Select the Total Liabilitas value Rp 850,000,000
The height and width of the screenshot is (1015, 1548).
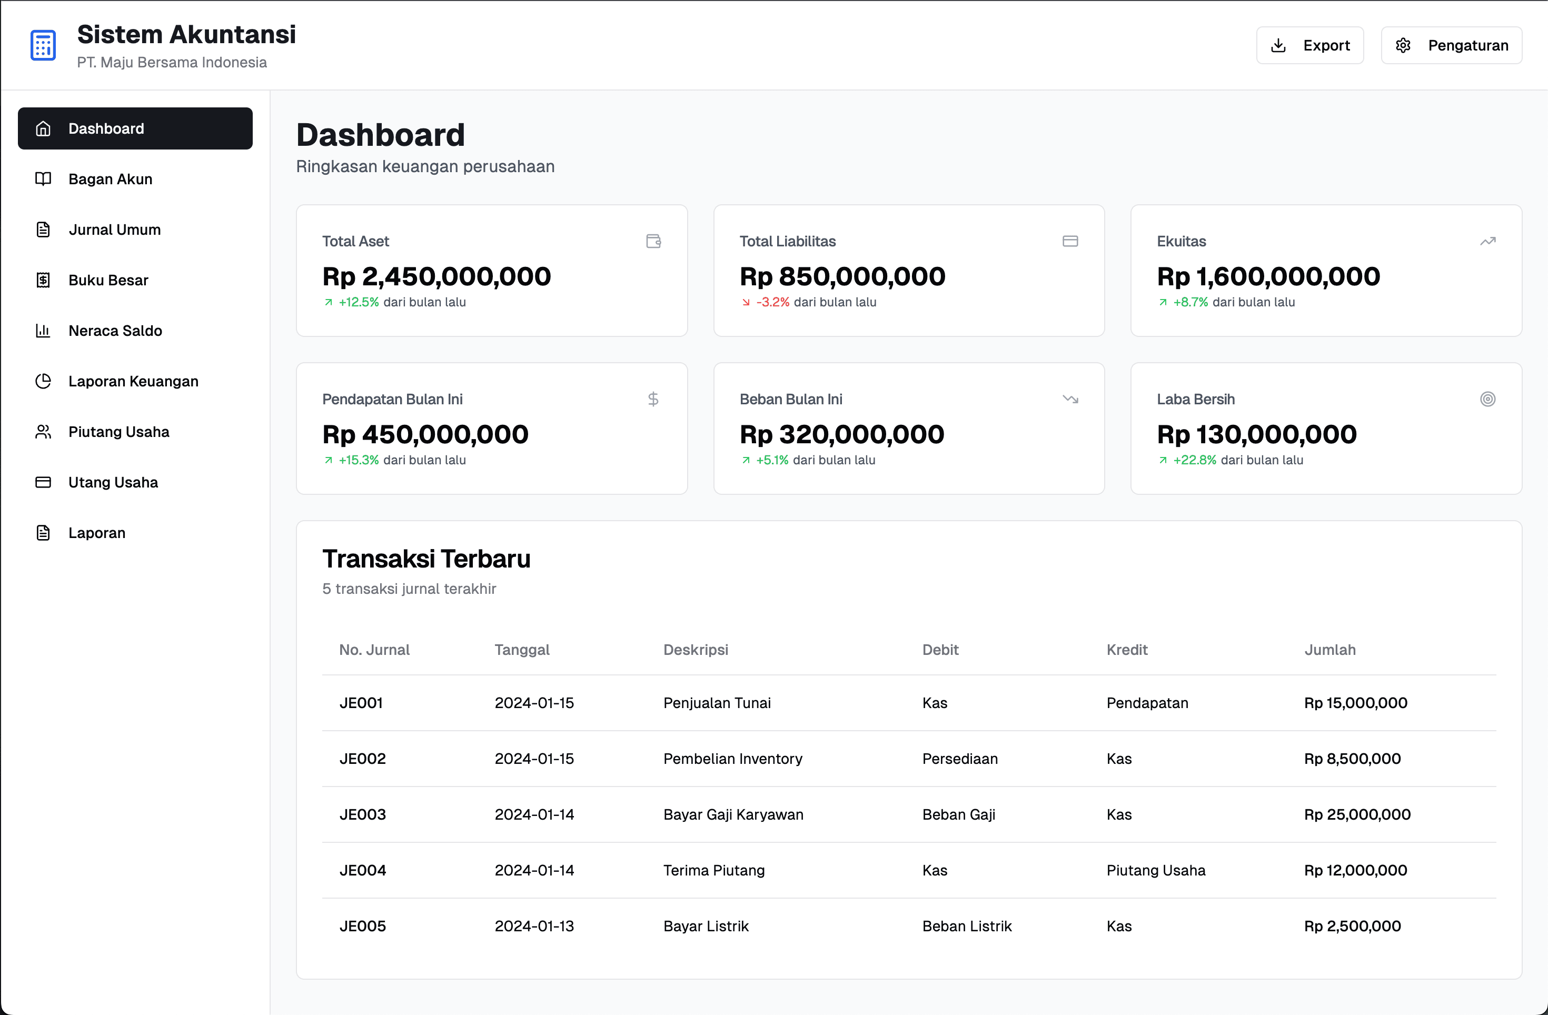(842, 276)
